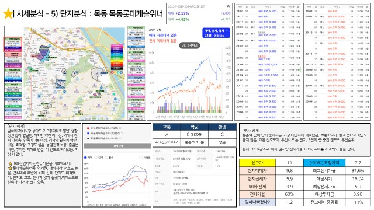The image size is (374, 210).
Task: Click the +2,775 amount in the popup
Action: 226,19
